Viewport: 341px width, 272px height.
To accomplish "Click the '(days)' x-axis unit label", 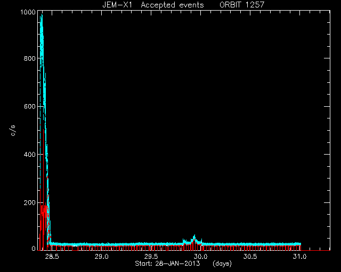I will (222, 263).
